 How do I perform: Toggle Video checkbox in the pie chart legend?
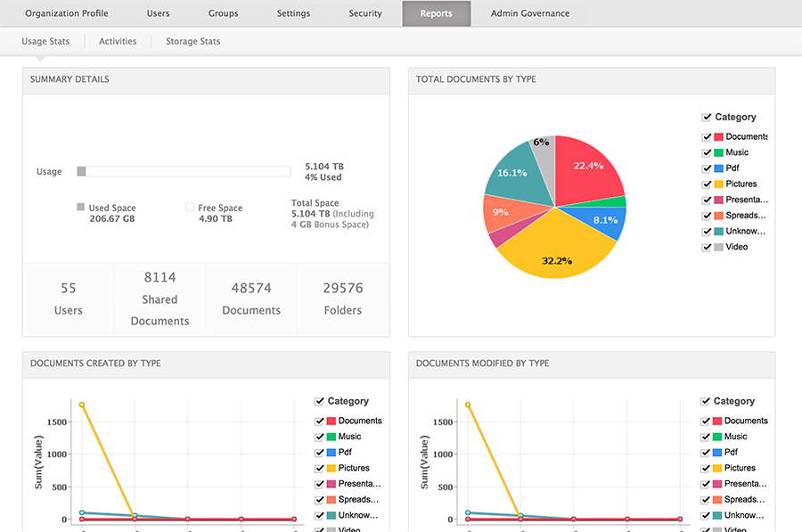[x=707, y=247]
